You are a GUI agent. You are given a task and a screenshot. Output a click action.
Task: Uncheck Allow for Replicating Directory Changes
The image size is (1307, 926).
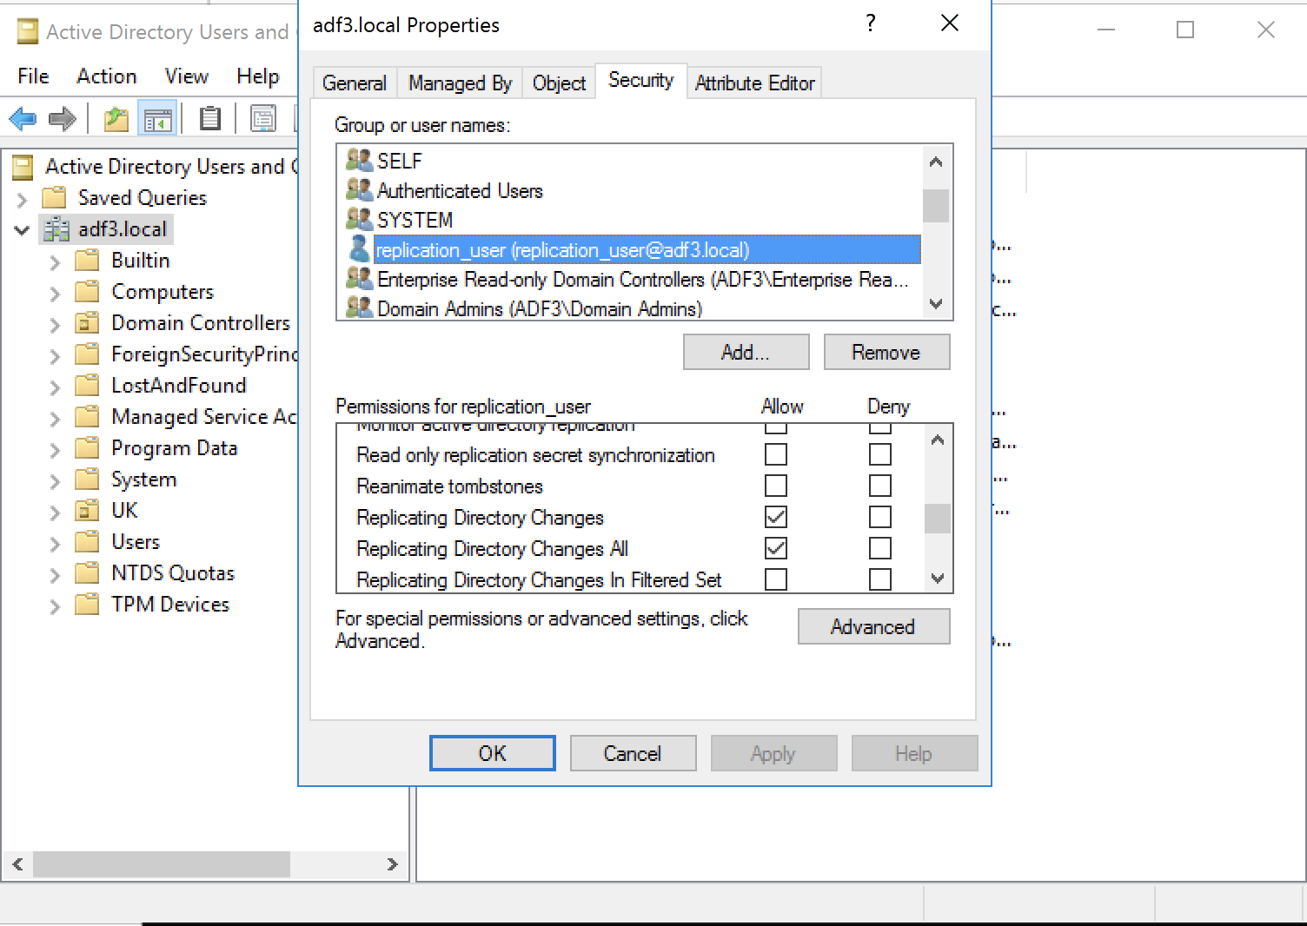(776, 517)
